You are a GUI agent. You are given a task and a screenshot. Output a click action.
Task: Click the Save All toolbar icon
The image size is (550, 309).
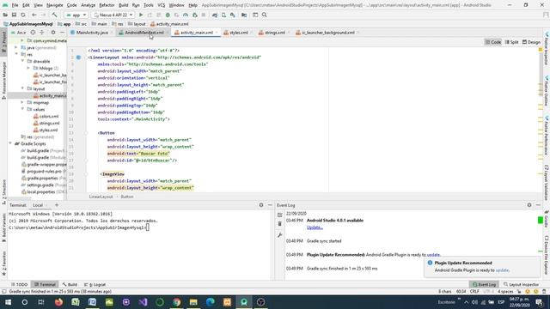point(14,15)
